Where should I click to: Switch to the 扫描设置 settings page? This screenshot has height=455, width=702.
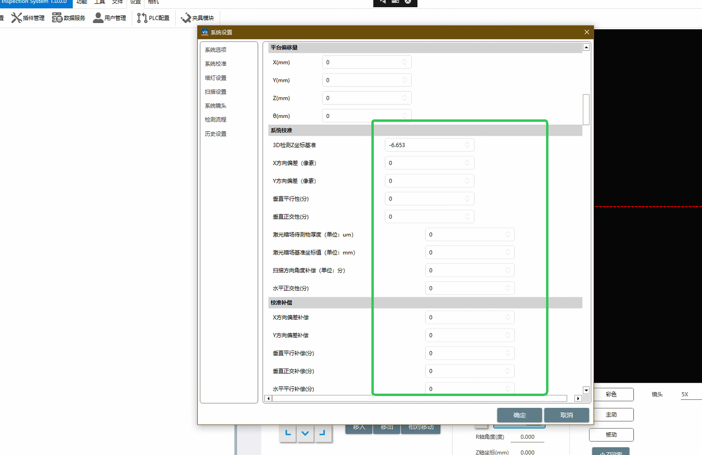[x=215, y=92]
